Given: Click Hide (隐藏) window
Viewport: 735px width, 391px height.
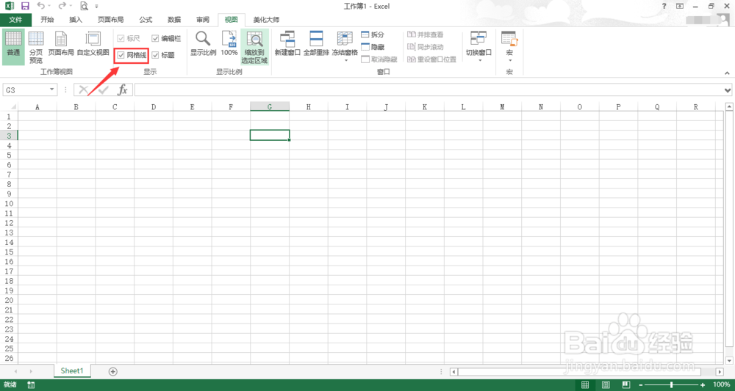Looking at the screenshot, I should coord(373,47).
